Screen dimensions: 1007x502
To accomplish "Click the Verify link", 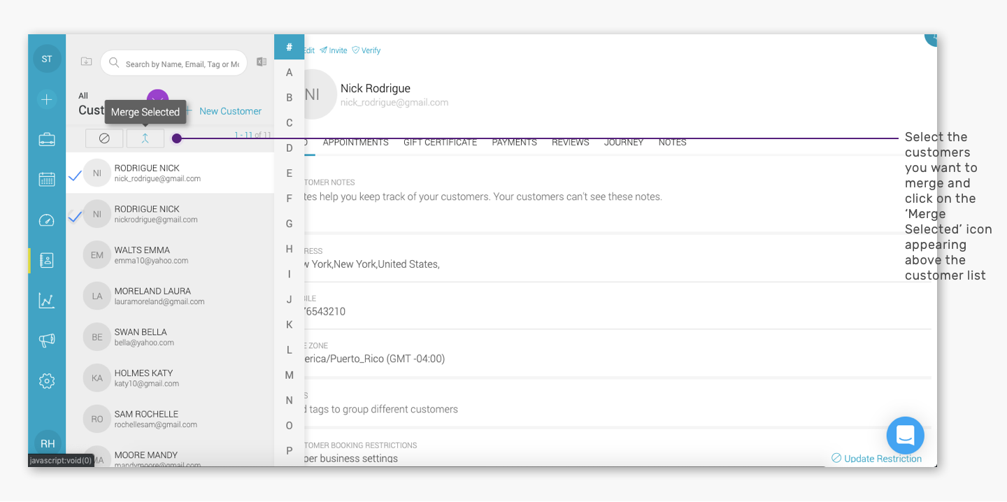I will point(366,50).
